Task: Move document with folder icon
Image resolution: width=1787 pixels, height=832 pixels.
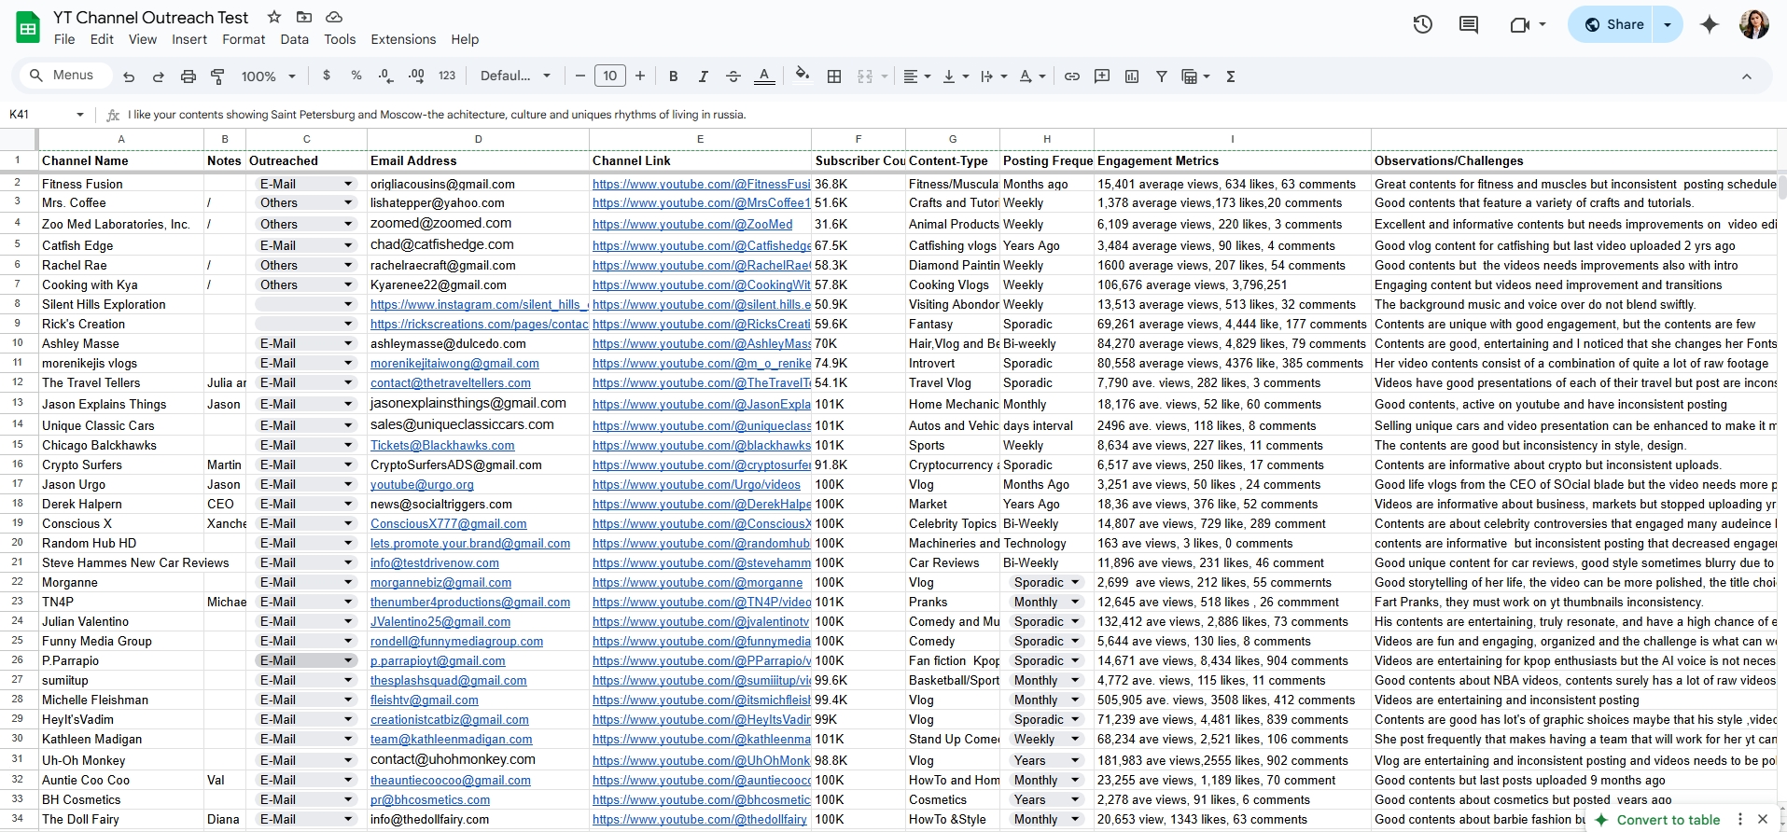Action: pos(304,17)
